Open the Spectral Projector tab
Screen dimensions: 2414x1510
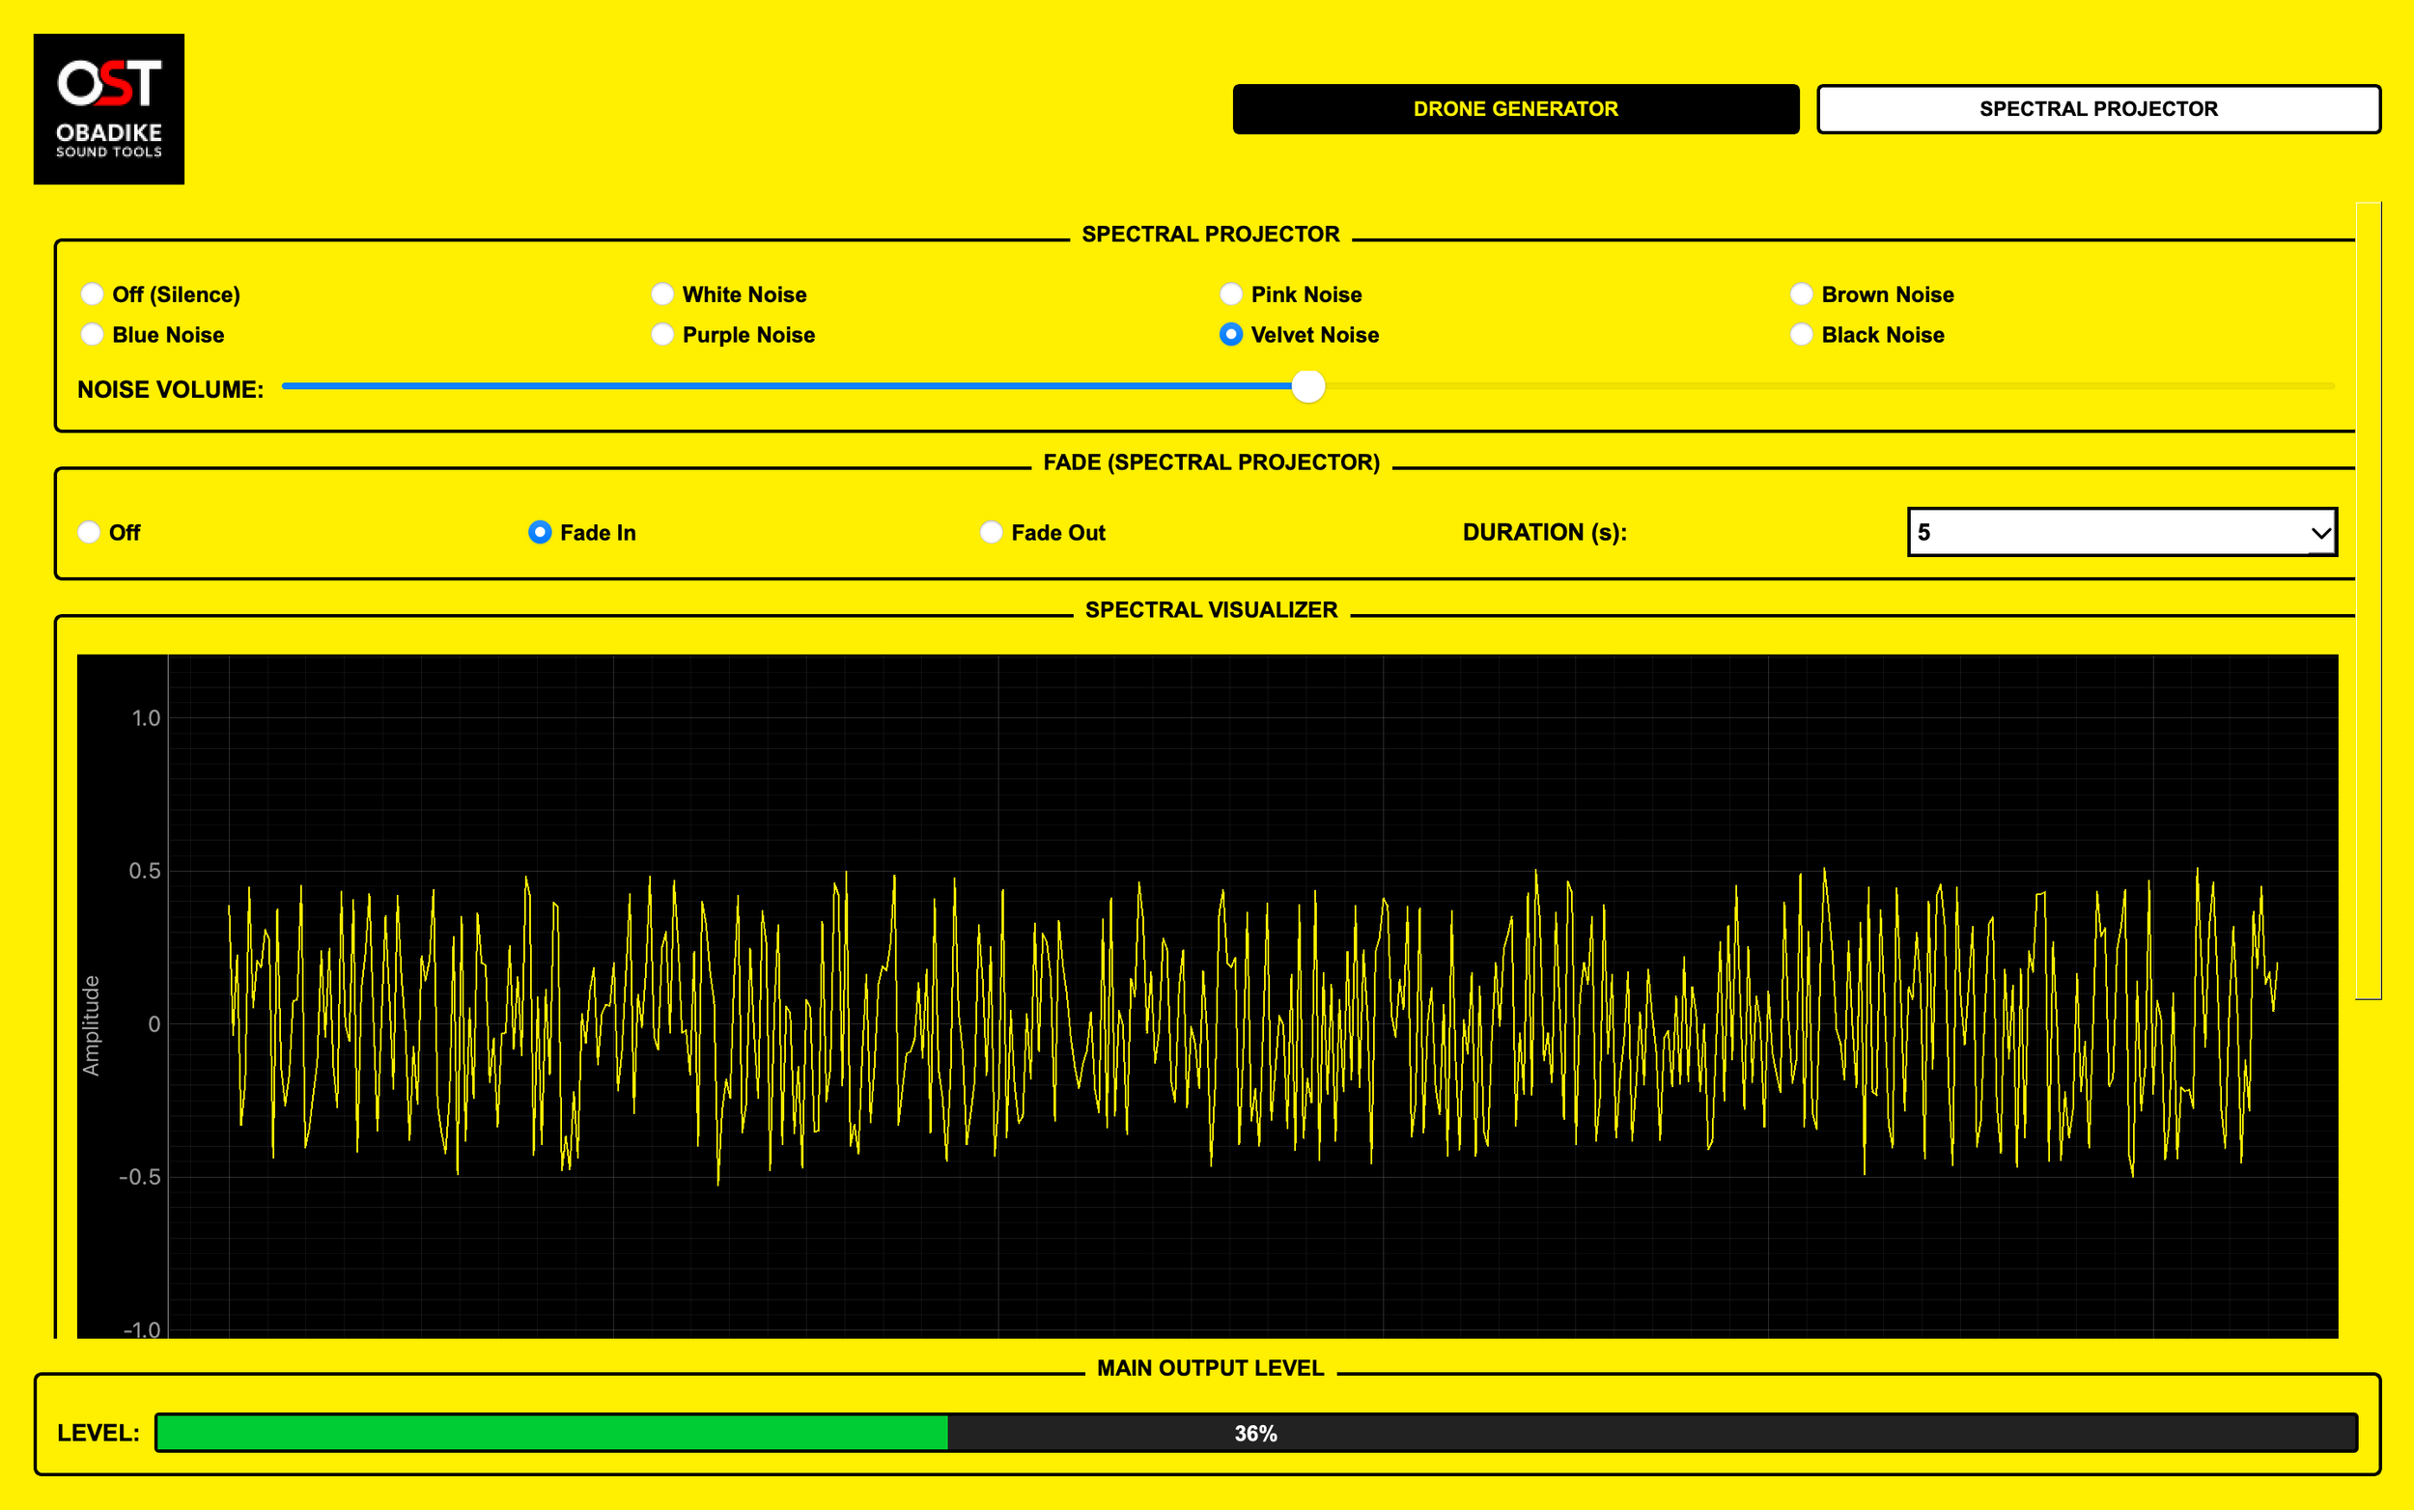click(x=2097, y=109)
